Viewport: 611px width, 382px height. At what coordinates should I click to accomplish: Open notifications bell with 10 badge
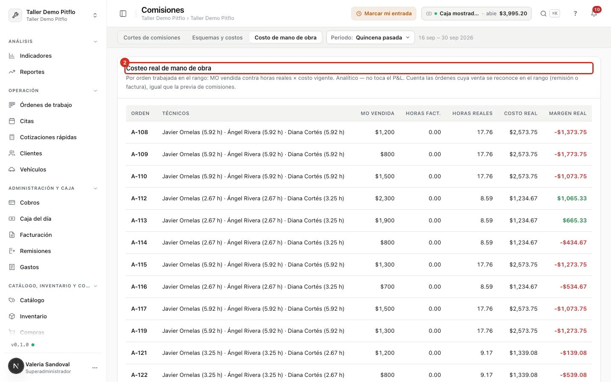click(x=594, y=14)
